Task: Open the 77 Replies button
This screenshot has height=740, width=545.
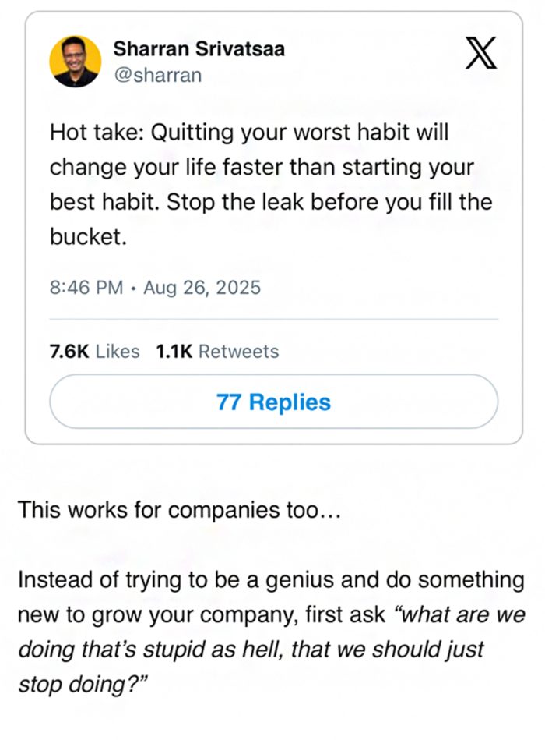Action: click(273, 402)
